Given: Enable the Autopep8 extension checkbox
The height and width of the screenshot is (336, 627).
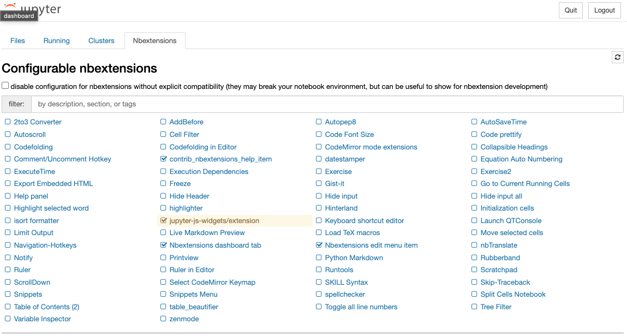Looking at the screenshot, I should [x=319, y=122].
